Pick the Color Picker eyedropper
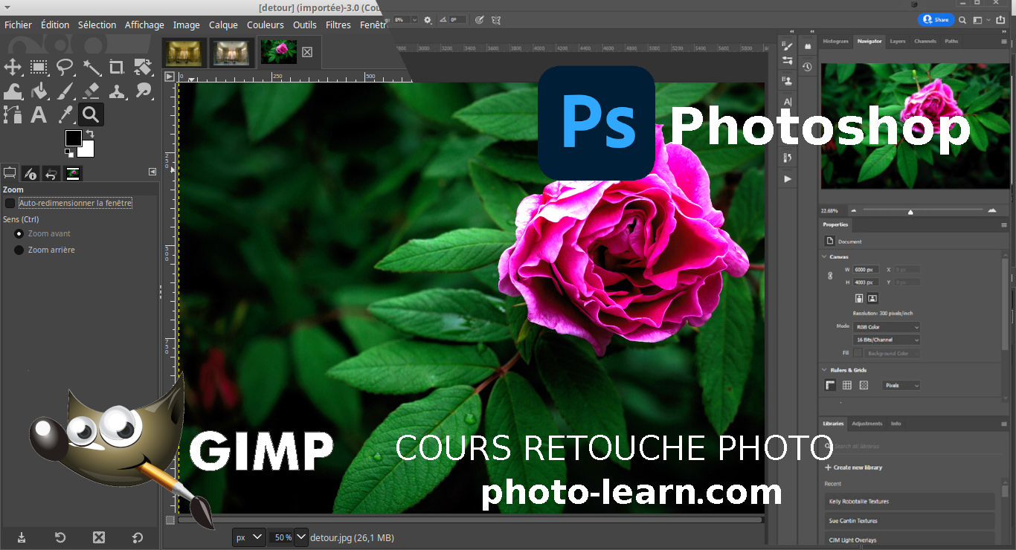 [x=65, y=114]
